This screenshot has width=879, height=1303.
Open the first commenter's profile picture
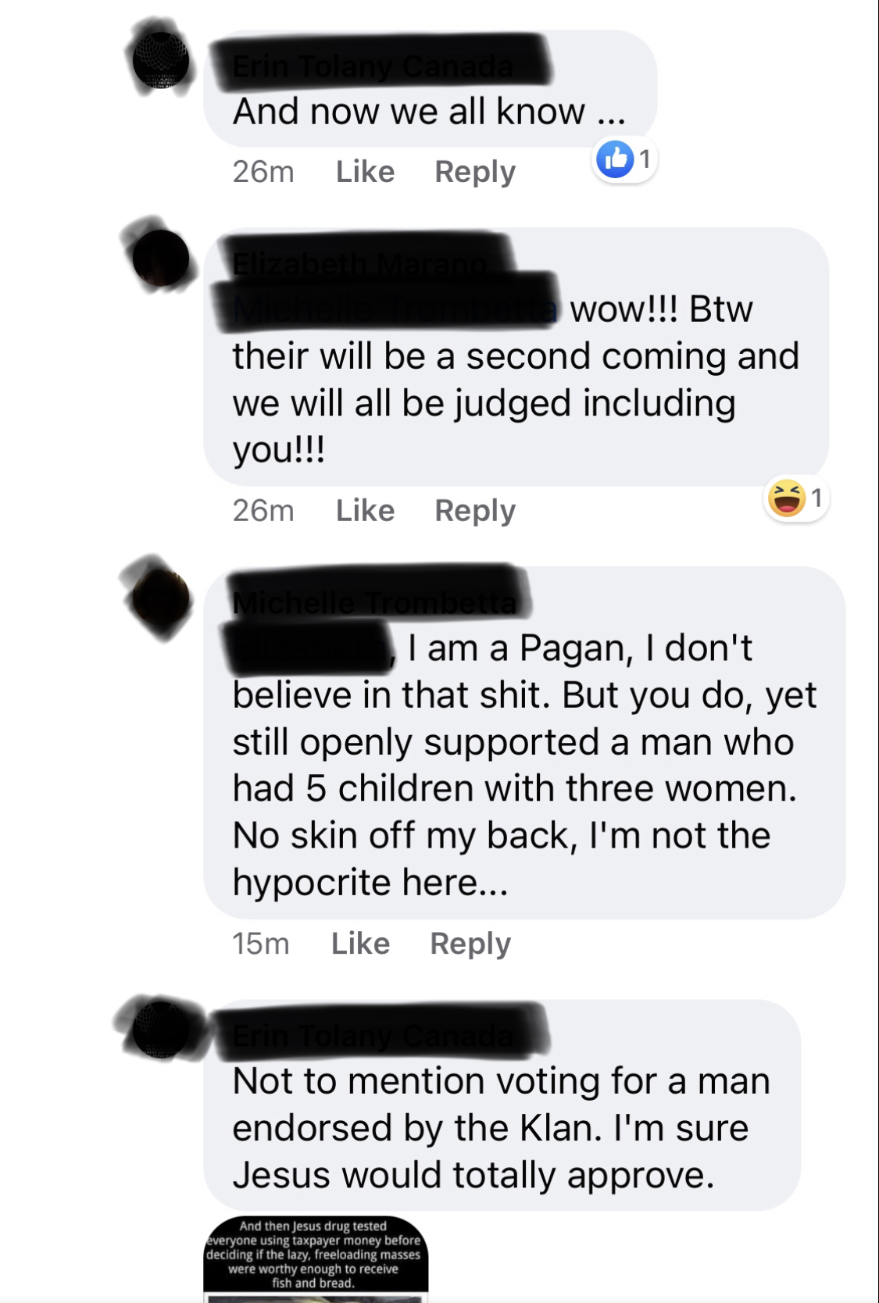point(161,60)
